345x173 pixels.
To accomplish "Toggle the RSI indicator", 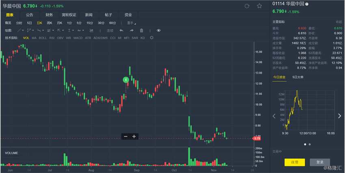I will 52,38.
